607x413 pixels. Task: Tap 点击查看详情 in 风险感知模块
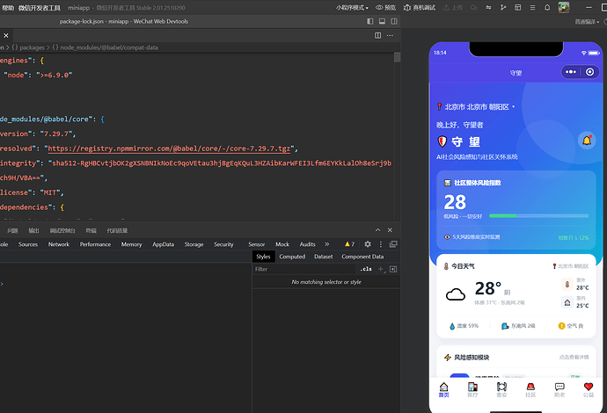pyautogui.click(x=574, y=358)
